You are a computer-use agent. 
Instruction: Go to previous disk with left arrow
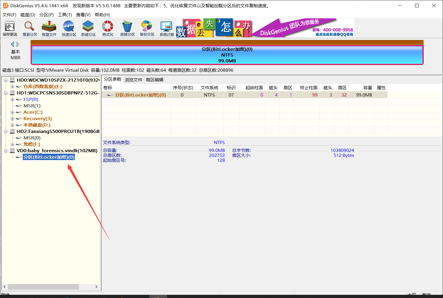click(13, 44)
